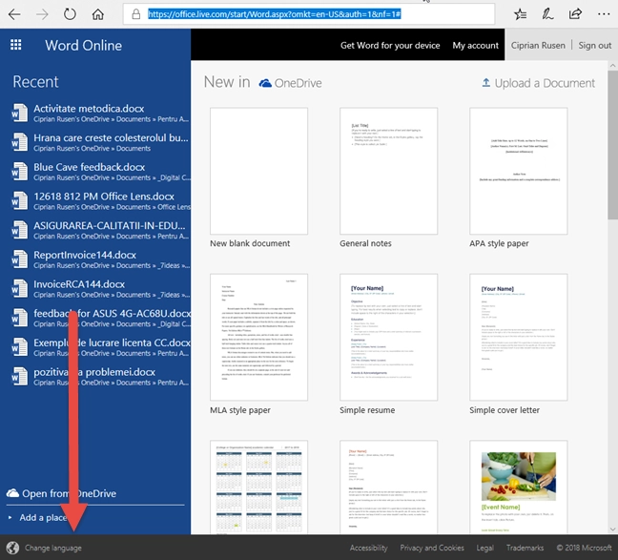Click Word icon beside pozitivarea problemei.docx
Viewport: 618px width, 560px height.
point(19,376)
